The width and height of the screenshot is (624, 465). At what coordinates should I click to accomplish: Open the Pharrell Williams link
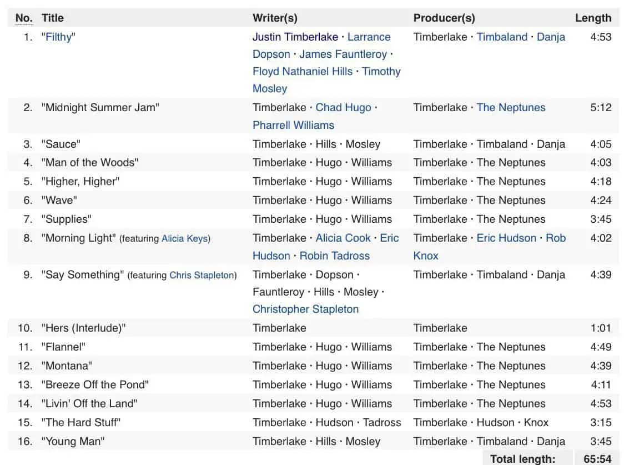[293, 125]
